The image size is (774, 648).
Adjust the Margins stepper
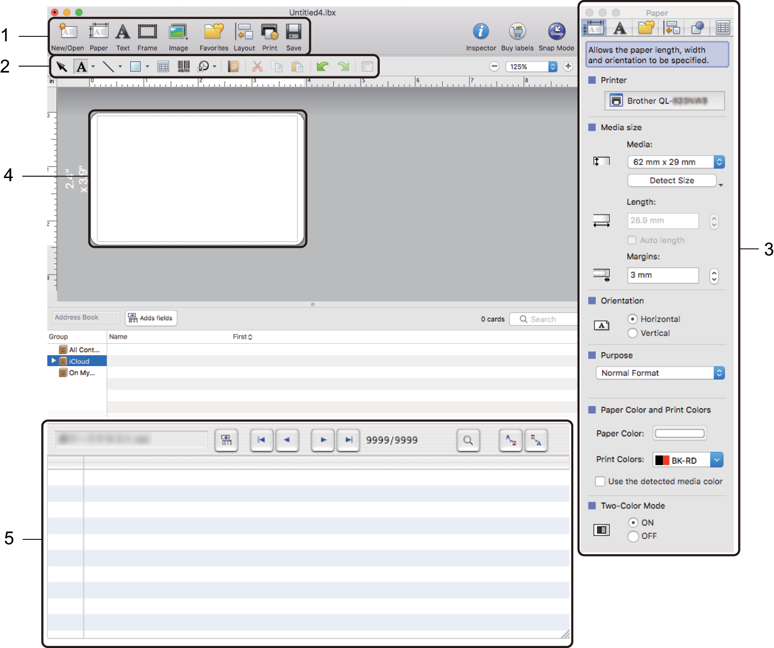coord(714,276)
